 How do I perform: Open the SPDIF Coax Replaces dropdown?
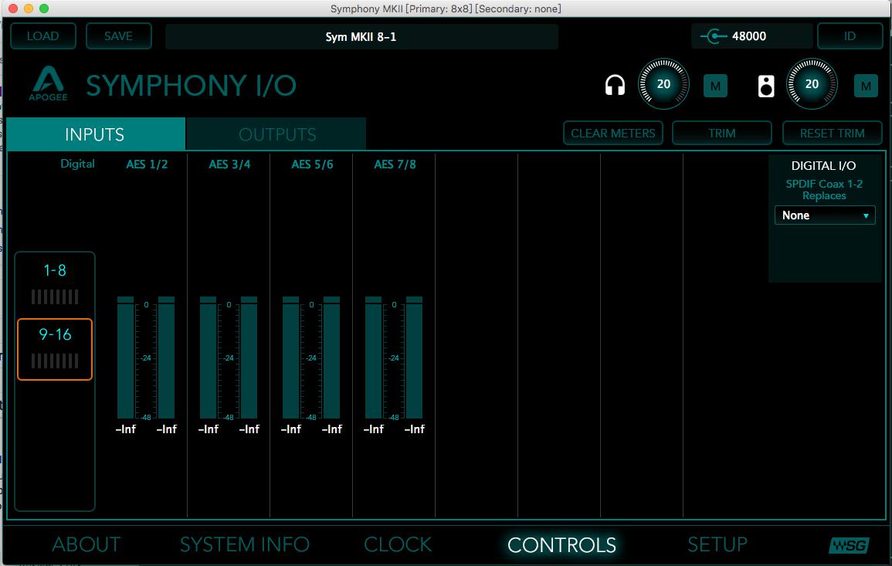click(824, 215)
